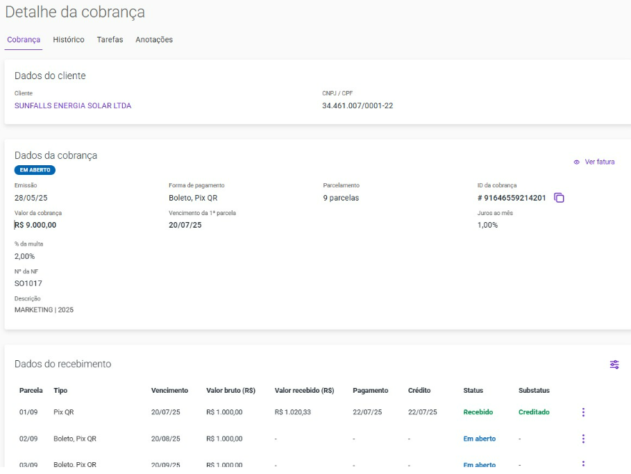Image resolution: width=631 pixels, height=474 pixels.
Task: Open three-dot menu for parcela 01/09
Action: coord(583,412)
